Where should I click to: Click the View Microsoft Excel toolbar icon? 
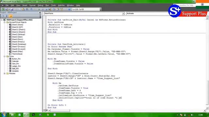click(3, 9)
